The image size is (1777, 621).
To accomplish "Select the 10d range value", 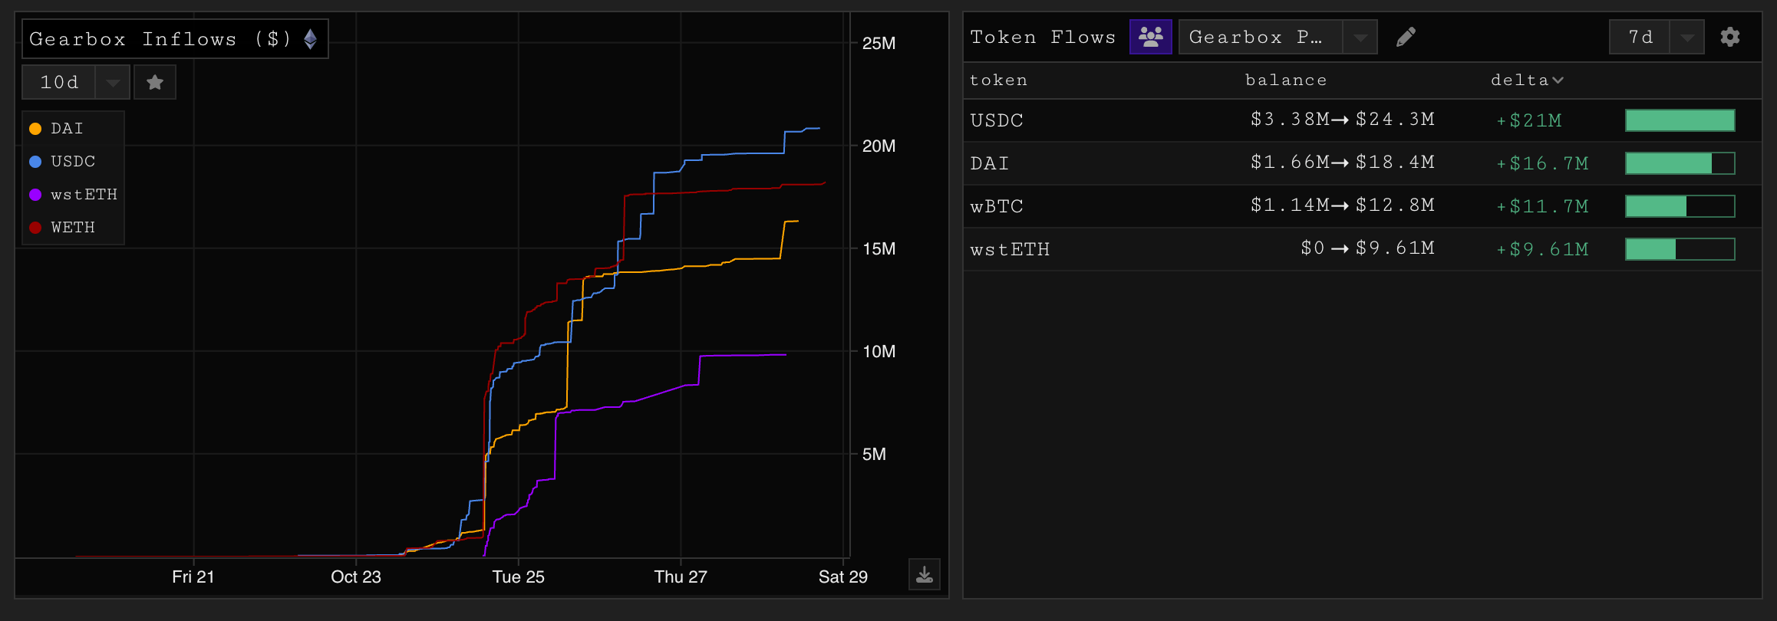I will coord(59,82).
